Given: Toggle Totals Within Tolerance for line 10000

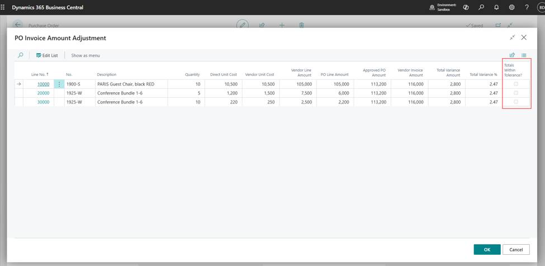Looking at the screenshot, I should click(x=516, y=84).
